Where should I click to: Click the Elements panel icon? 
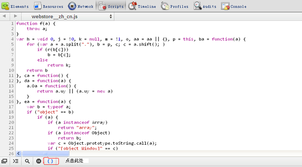[x=6, y=6]
